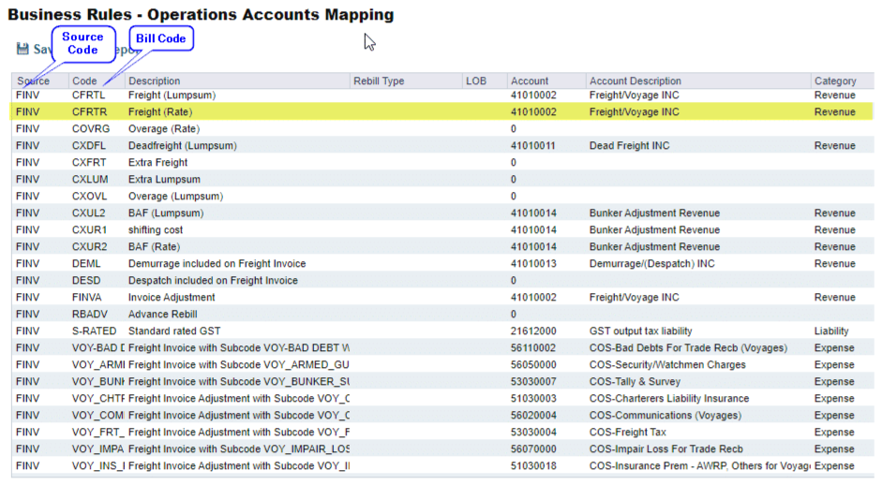Click the empty account cell for COVRG

544,129
